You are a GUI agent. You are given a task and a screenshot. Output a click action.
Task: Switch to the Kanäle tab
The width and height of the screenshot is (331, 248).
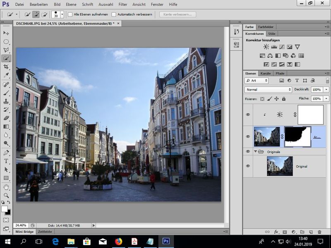point(266,73)
